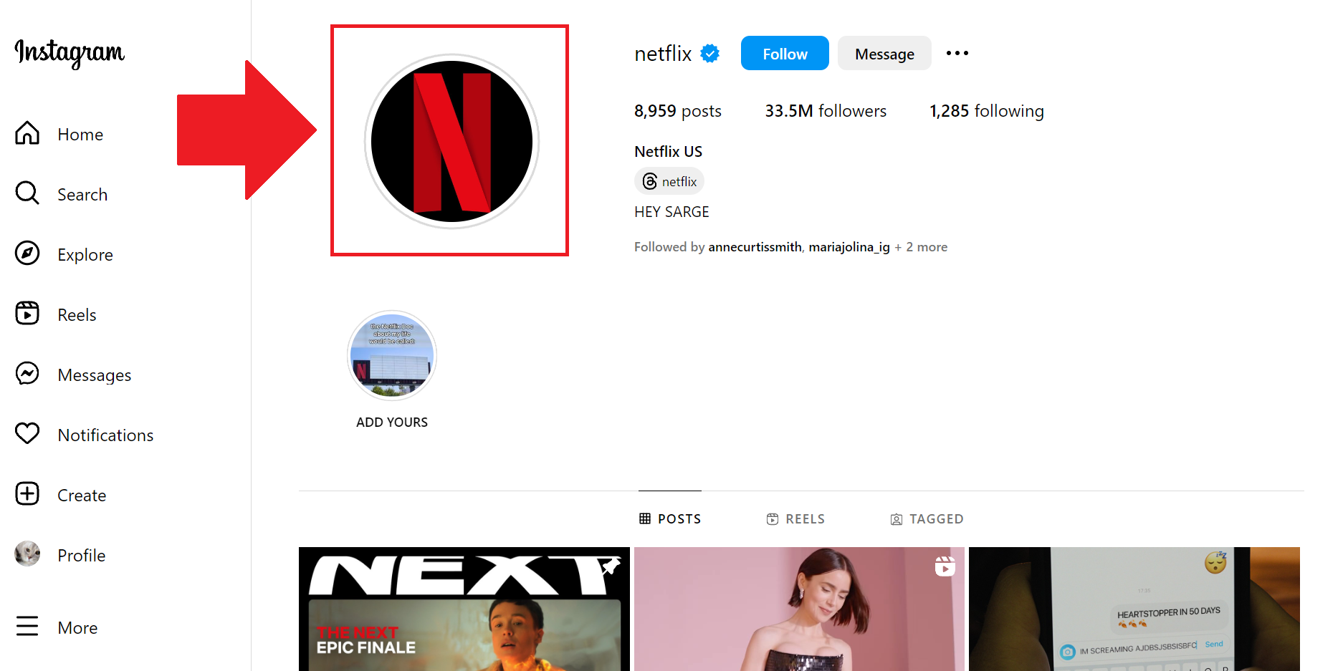The width and height of the screenshot is (1343, 671).
Task: Switch to the TAGGED tab
Action: click(927, 519)
